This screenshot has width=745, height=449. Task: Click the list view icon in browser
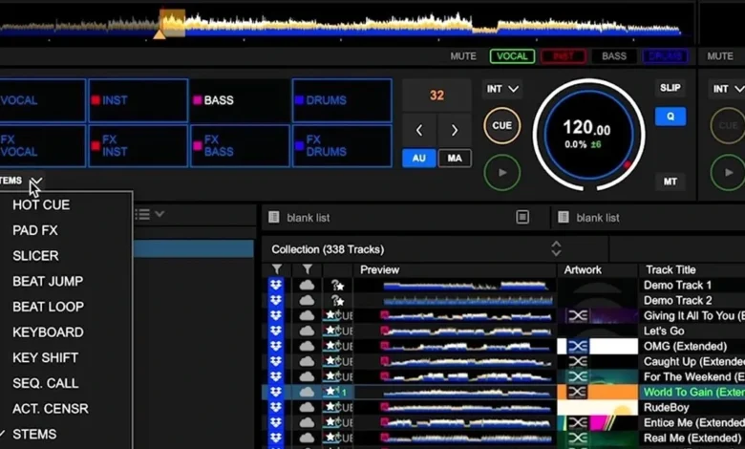point(142,215)
